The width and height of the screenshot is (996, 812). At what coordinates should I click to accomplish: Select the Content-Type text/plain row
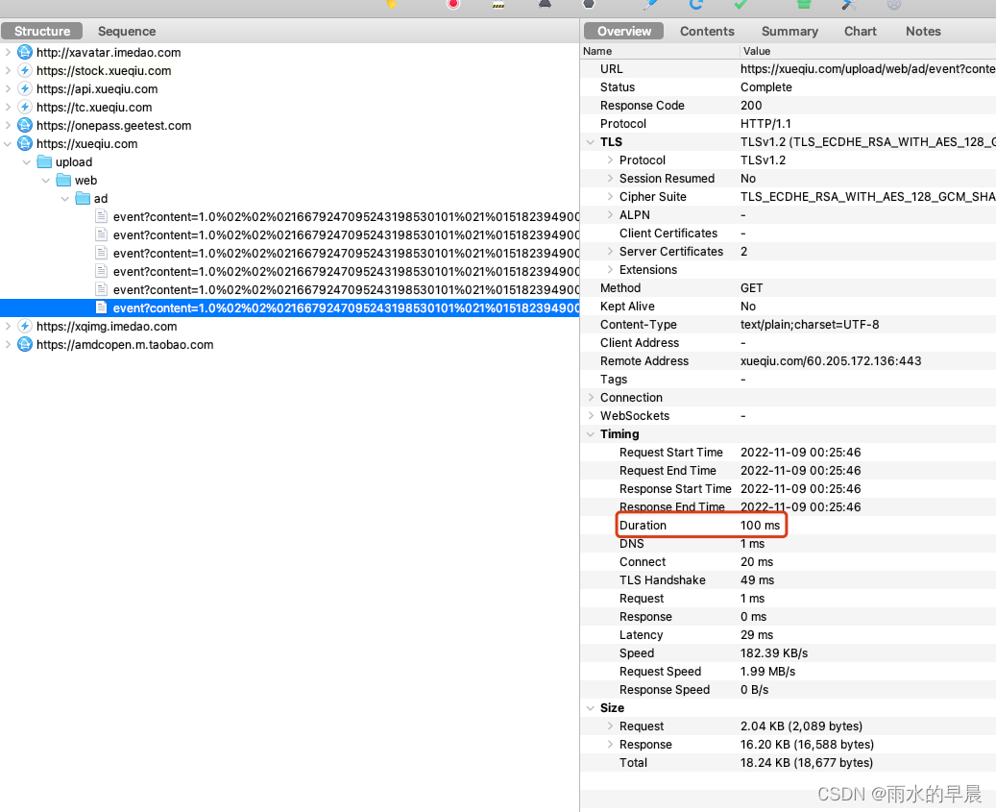point(789,324)
